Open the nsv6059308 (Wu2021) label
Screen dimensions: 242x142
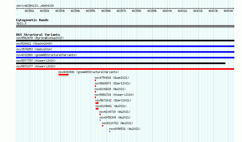click(x=115, y=117)
